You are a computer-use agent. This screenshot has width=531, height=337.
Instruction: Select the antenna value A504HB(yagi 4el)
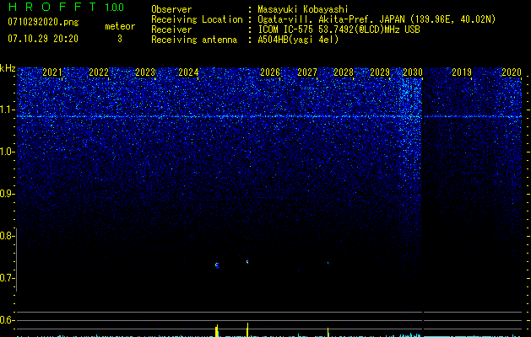(298, 40)
